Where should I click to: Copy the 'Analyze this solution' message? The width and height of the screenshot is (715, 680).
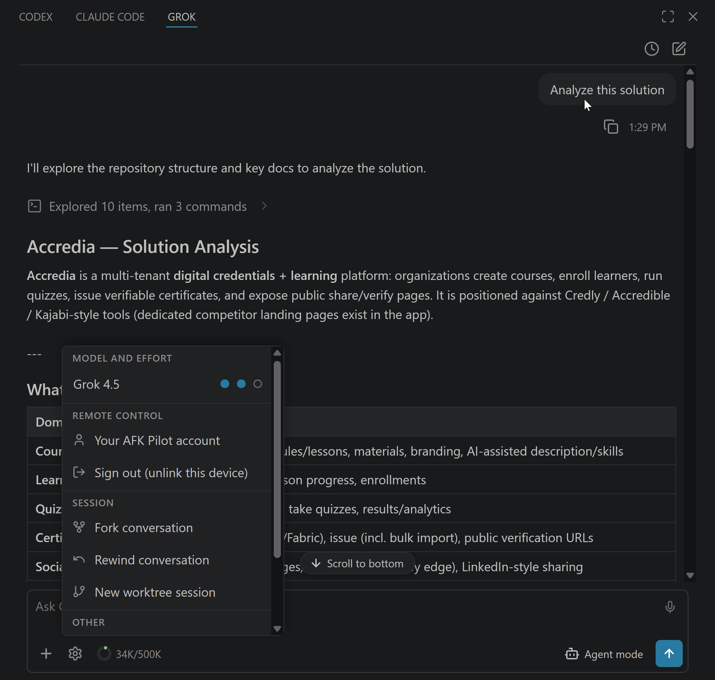pos(611,127)
